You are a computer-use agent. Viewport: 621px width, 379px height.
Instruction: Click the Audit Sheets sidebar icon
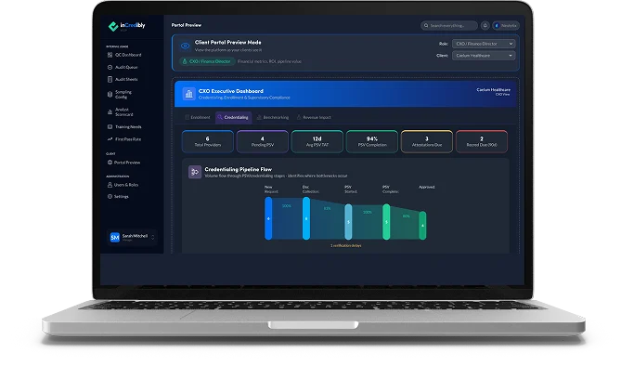pyautogui.click(x=110, y=81)
